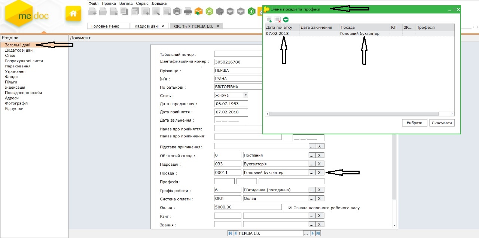Click the printer icon in main toolbar
The width and height of the screenshot is (479, 238).
188,12
